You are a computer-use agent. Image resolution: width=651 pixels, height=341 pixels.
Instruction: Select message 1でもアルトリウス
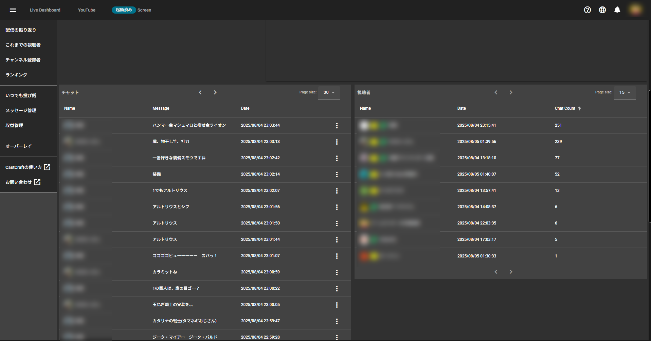pos(170,191)
